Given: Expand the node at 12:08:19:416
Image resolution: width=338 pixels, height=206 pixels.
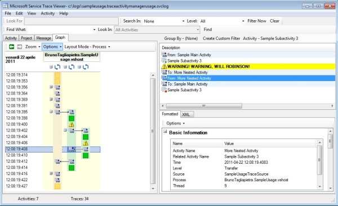Looking at the screenshot, I should 51,173.
